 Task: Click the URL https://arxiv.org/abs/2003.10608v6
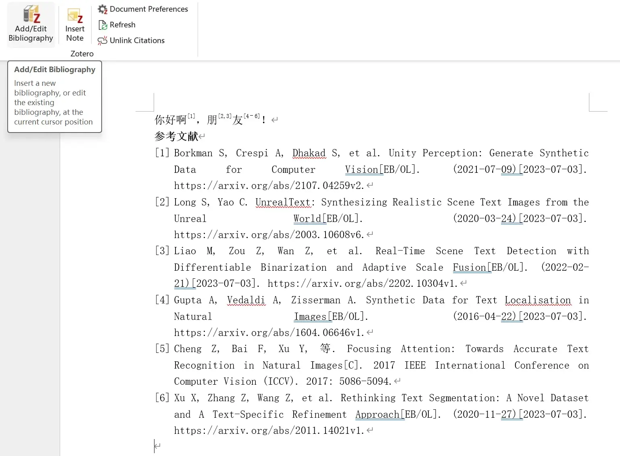269,235
